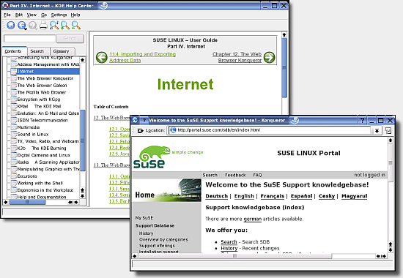The height and width of the screenshot is (278, 403).
Task: Click the last magnifier icon in Help Center toolbar
Action: [x=75, y=25]
